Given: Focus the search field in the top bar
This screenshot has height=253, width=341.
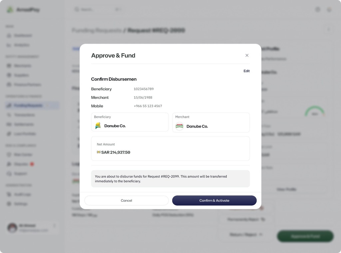Looking at the screenshot, I should coord(97,10).
